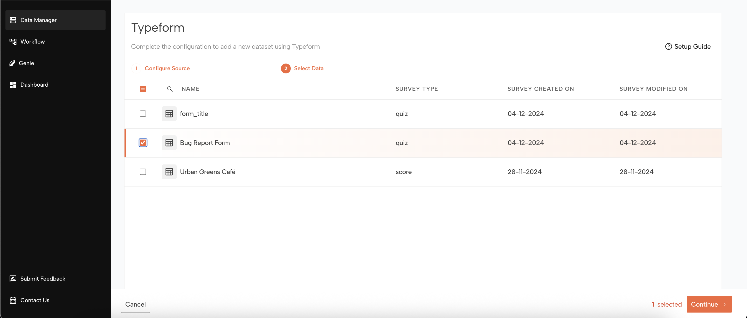
Task: Click the Urban Greens Café name
Action: 208,172
